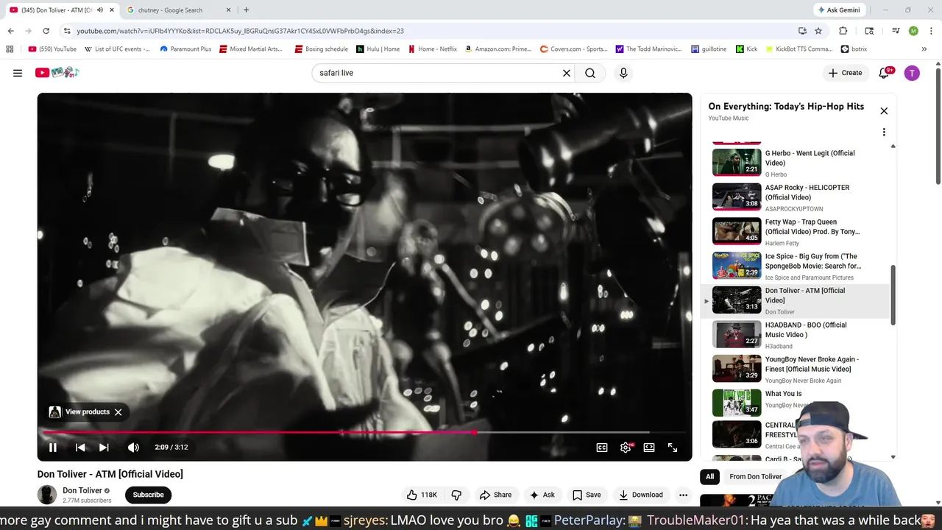Go to YouTube home via logo
This screenshot has width=942, height=530.
(x=57, y=72)
